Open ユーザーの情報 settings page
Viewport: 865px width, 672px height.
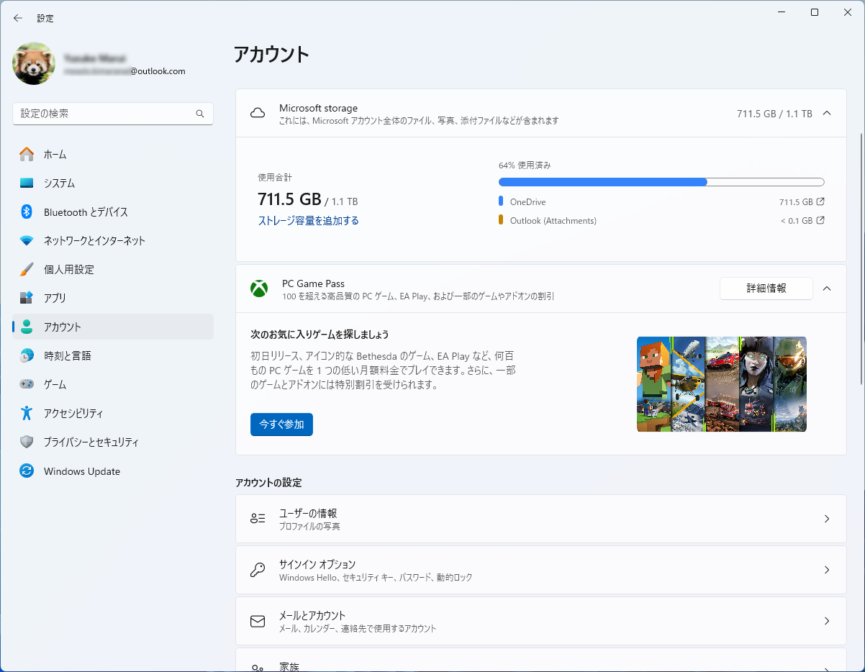pyautogui.click(x=540, y=519)
